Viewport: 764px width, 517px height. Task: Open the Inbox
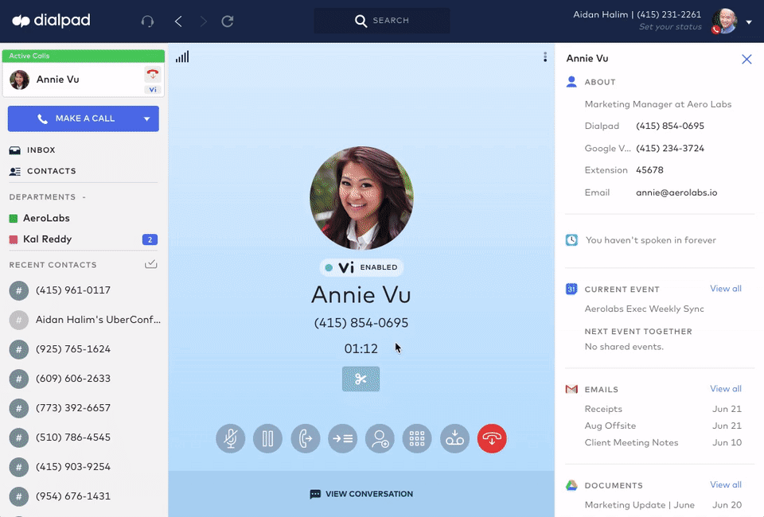[x=32, y=150]
